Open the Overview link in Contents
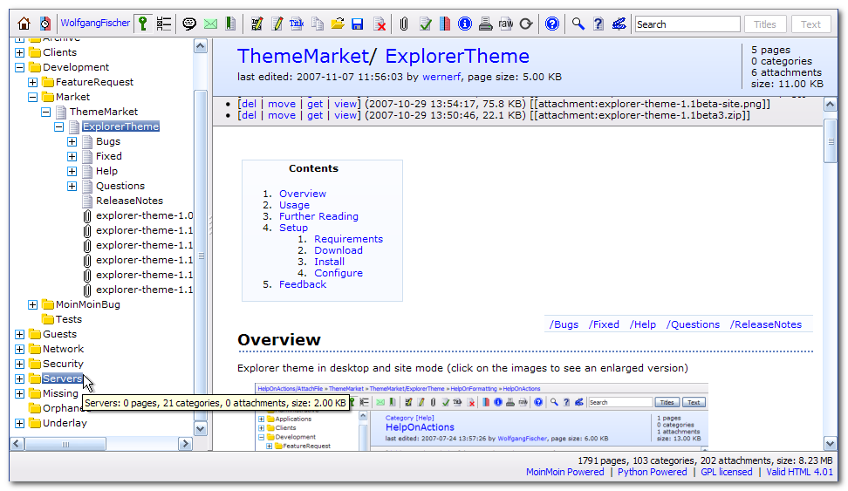 tap(302, 194)
